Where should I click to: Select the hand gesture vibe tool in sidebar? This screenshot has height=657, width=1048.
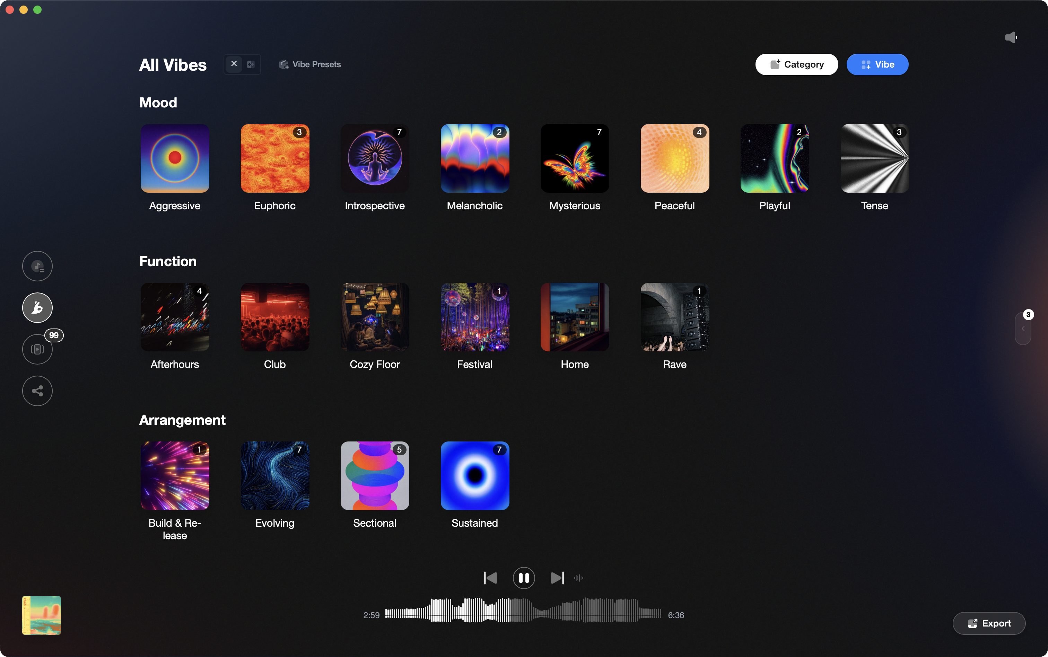pyautogui.click(x=37, y=307)
